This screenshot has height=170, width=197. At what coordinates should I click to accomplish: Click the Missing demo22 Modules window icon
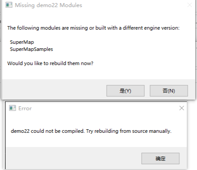coord(9,5)
